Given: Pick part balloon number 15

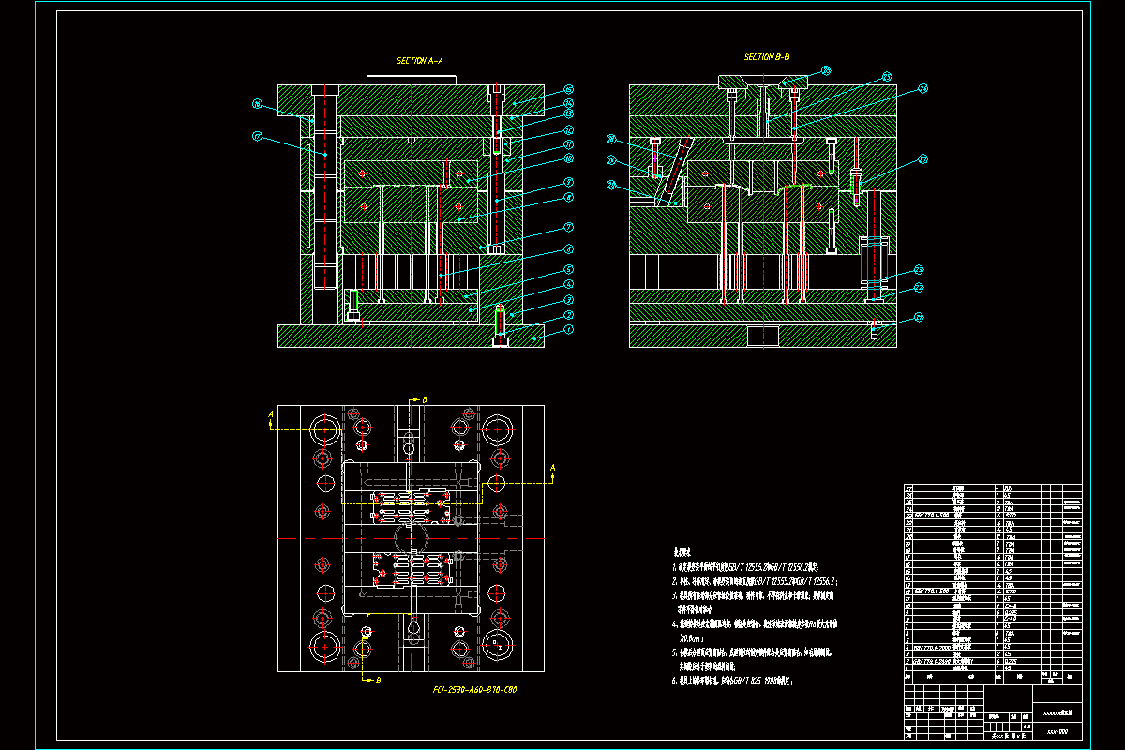Looking at the screenshot, I should click(568, 89).
